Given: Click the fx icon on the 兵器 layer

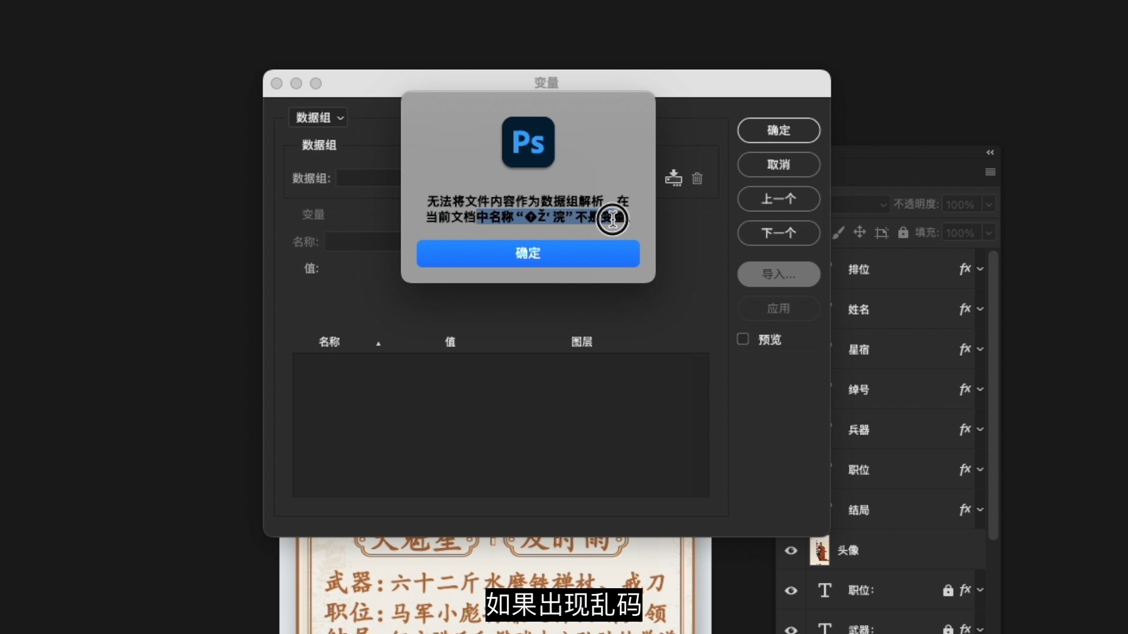Looking at the screenshot, I should (965, 429).
